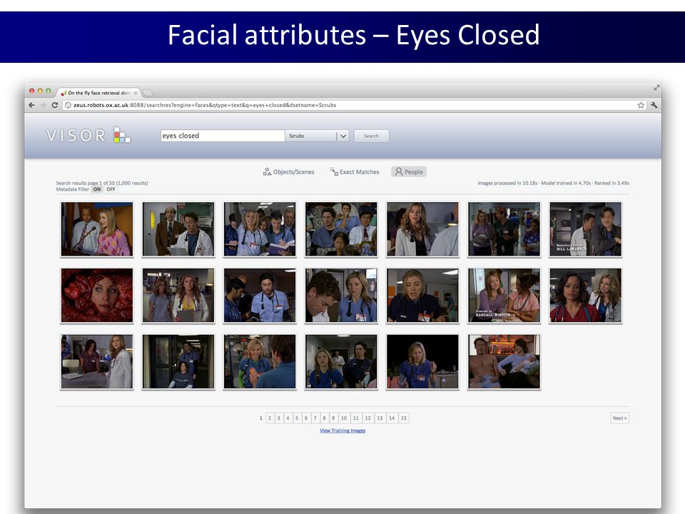The height and width of the screenshot is (514, 685).
Task: Click the images processed timing text
Action: tap(553, 183)
